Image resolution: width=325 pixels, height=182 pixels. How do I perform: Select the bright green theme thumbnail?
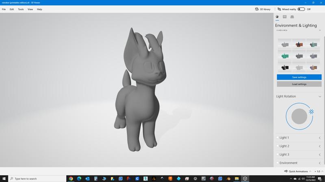[x=285, y=56]
